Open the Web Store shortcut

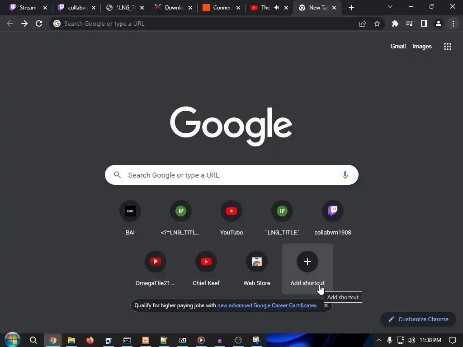tap(257, 268)
